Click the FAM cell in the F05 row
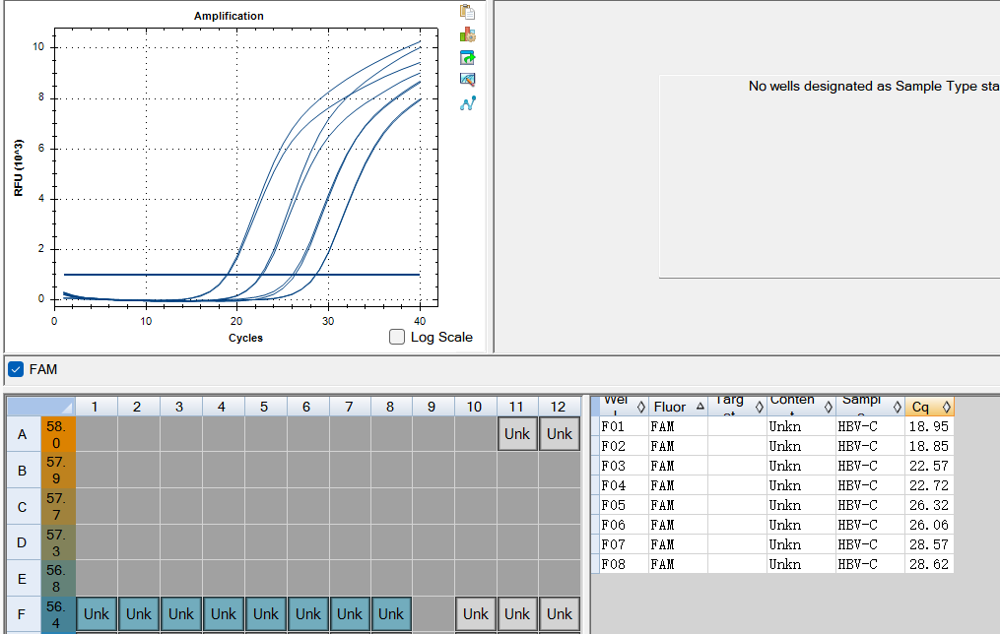Viewport: 1000px width, 634px height. [678, 505]
